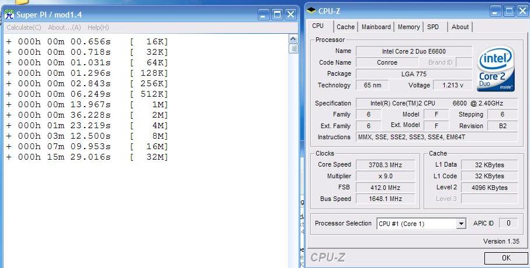Open the Calculate(C) menu in Super PI
The height and width of the screenshot is (268, 530).
coord(24,27)
